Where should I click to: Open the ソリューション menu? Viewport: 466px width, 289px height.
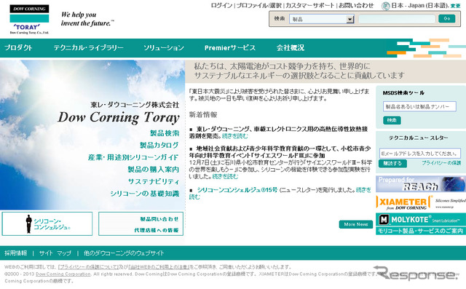click(x=164, y=48)
